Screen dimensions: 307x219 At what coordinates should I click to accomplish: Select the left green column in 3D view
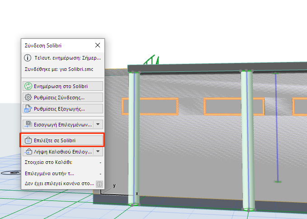pos(134,139)
